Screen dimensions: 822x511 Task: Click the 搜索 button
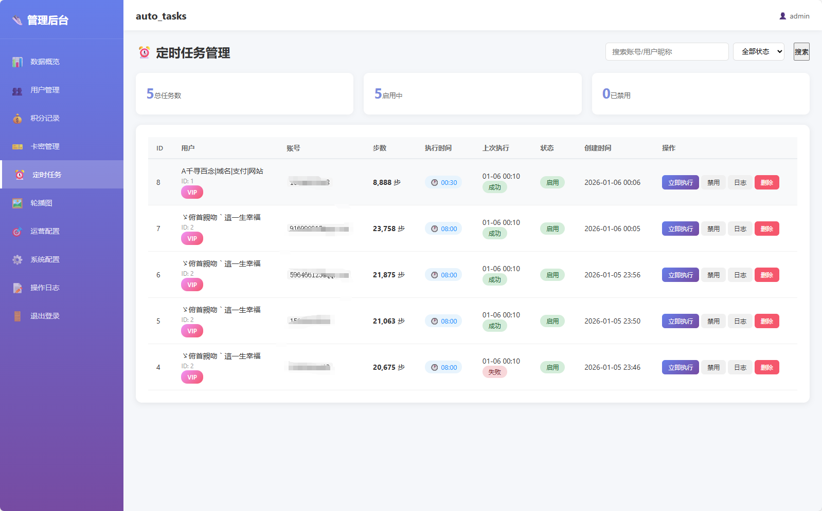click(x=801, y=51)
